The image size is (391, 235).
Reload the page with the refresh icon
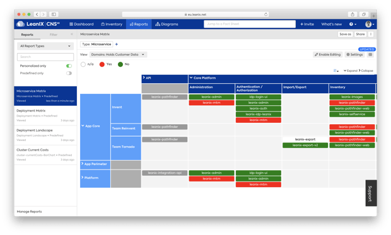tap(266, 14)
